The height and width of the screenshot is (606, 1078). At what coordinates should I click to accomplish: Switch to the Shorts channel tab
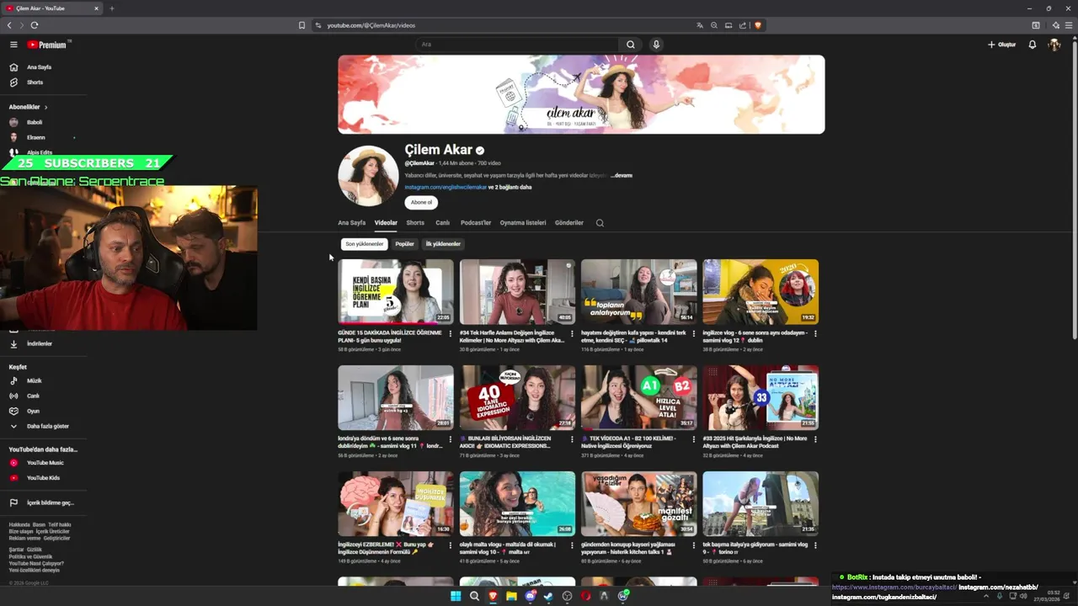415,223
